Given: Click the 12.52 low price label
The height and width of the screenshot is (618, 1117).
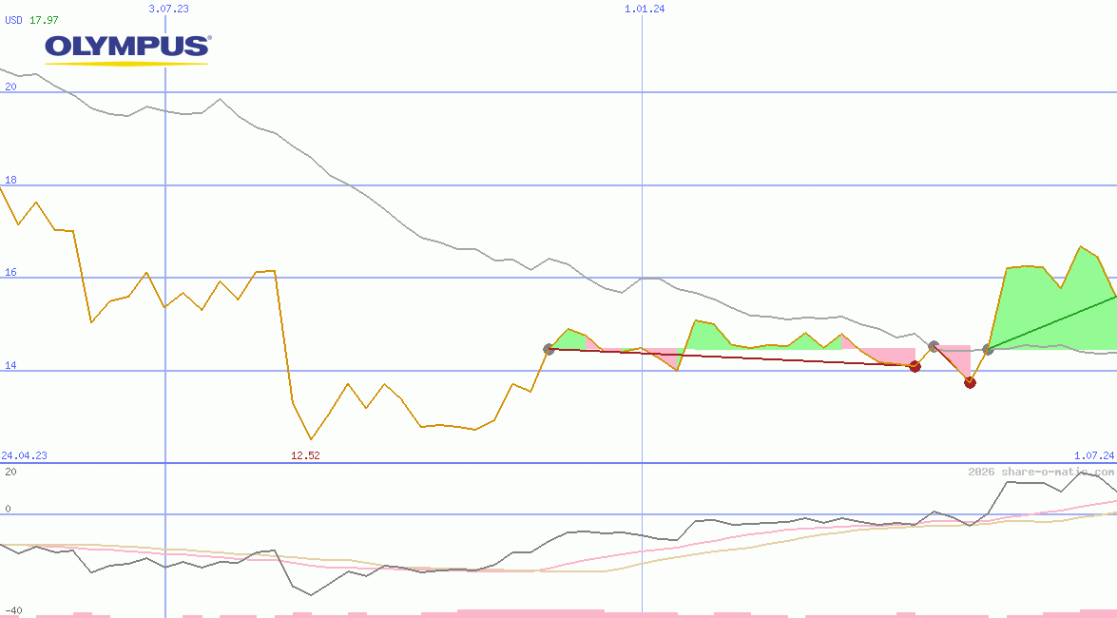Looking at the screenshot, I should 305,455.
